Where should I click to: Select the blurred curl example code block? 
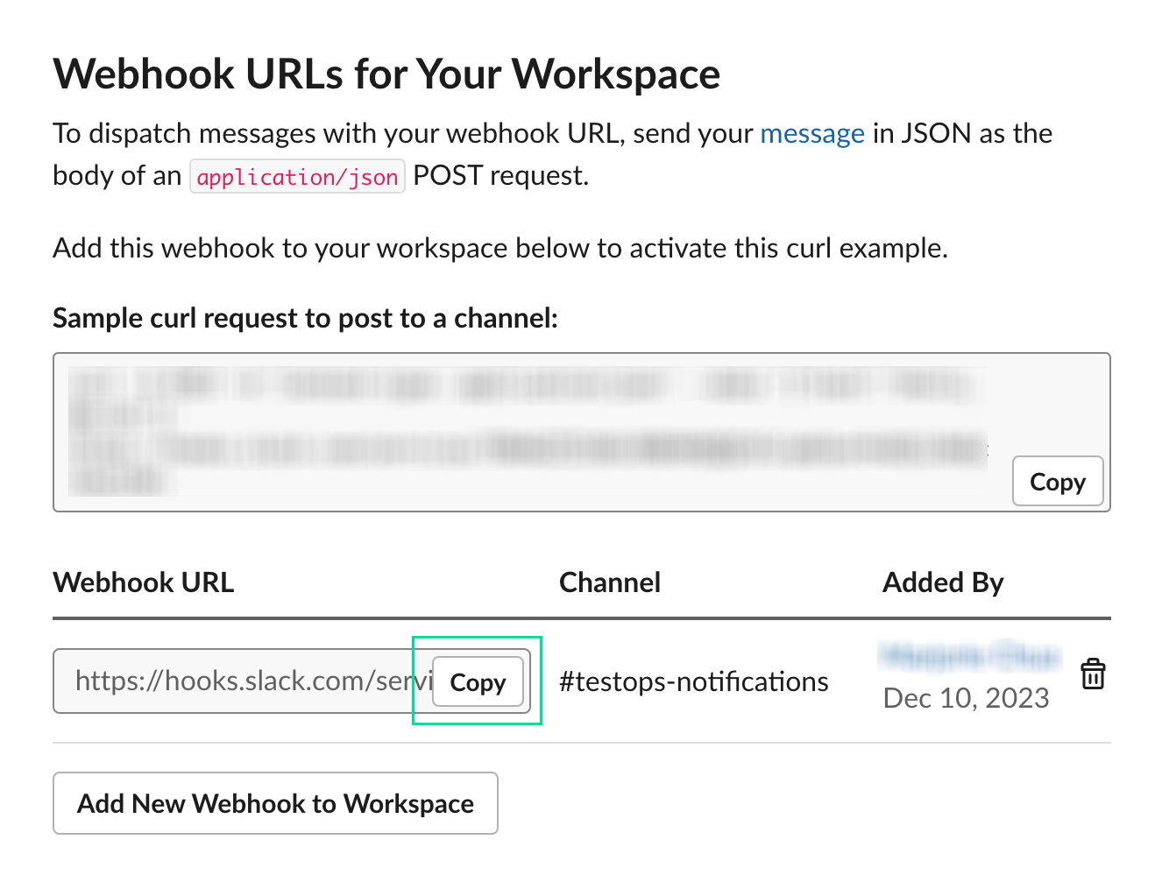[526, 420]
